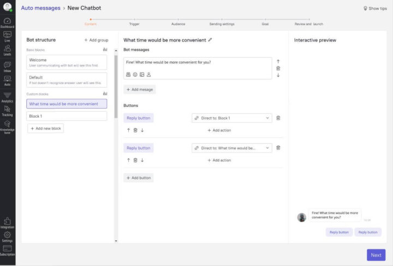This screenshot has width=393, height=266.
Task: Click Add new block button
Action: pyautogui.click(x=46, y=128)
